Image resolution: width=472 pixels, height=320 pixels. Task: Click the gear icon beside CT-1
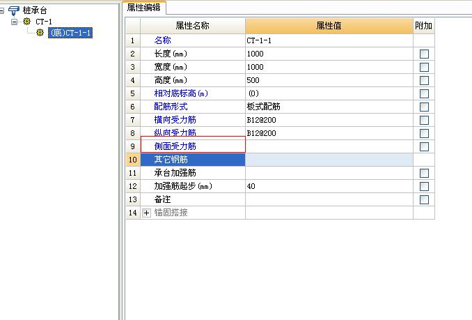[27, 22]
